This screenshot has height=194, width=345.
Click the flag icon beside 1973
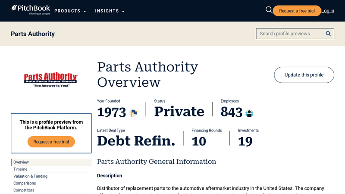pos(133,113)
